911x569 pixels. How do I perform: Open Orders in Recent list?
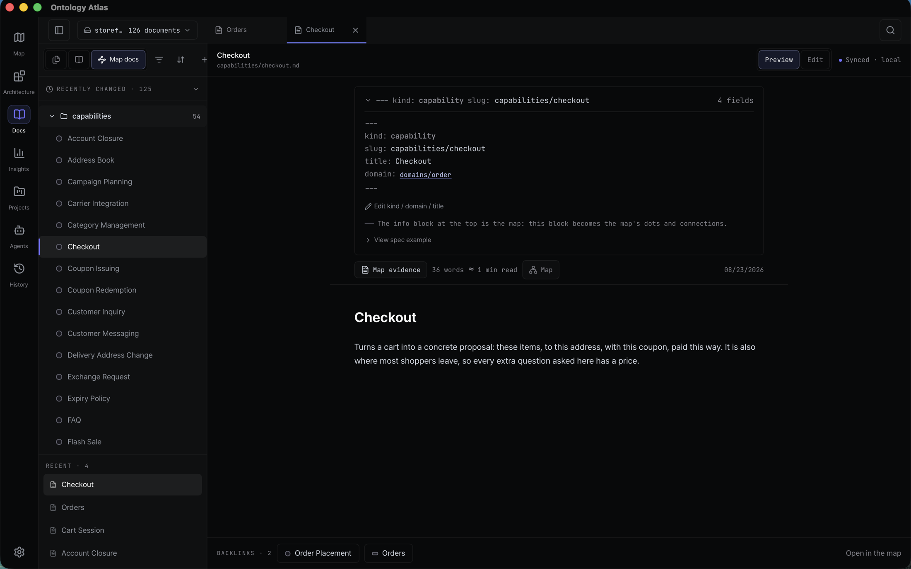click(x=123, y=507)
